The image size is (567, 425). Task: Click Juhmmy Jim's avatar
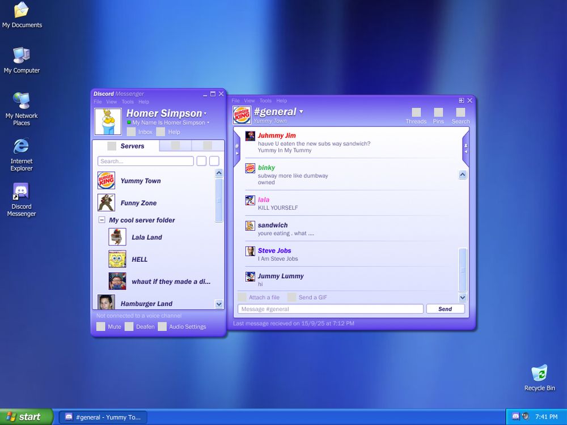coord(250,136)
